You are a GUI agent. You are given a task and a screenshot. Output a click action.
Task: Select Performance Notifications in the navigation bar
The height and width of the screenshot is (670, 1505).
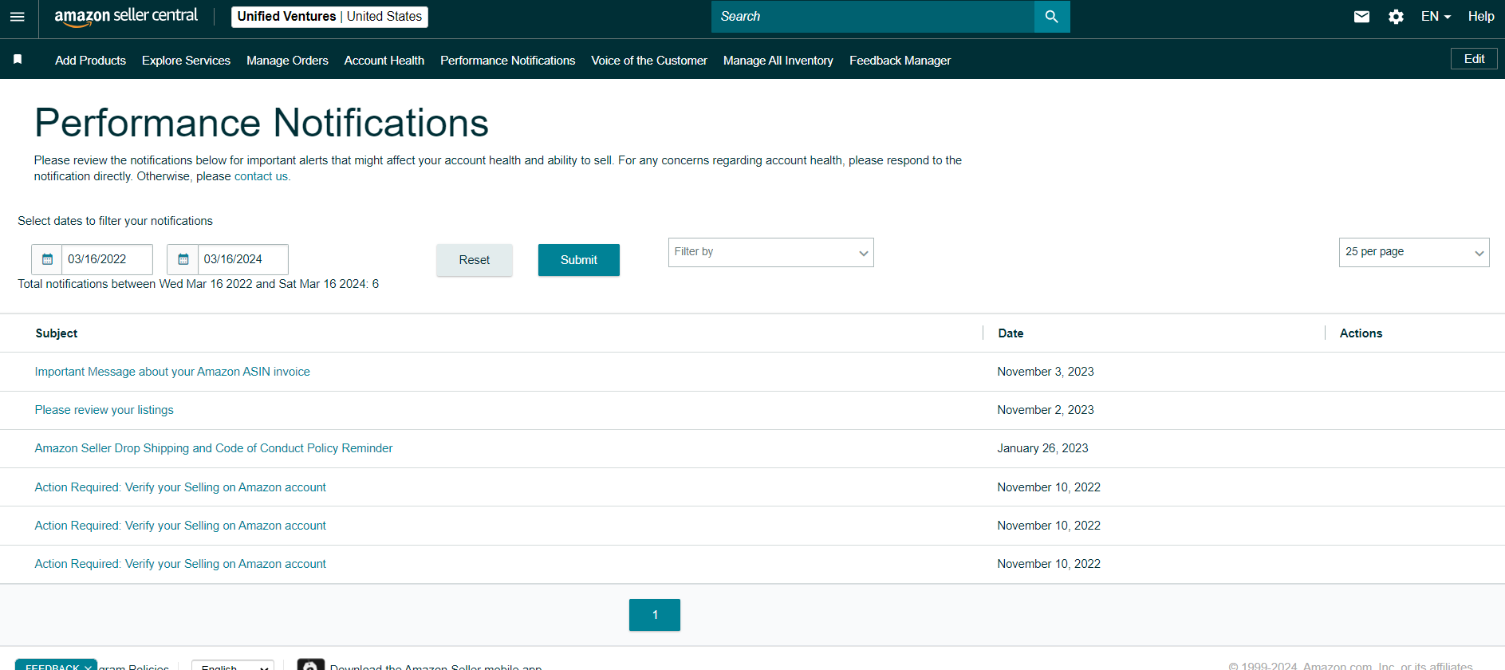click(x=507, y=61)
